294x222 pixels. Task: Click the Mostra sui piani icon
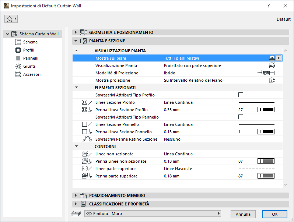pyautogui.click(x=272, y=58)
